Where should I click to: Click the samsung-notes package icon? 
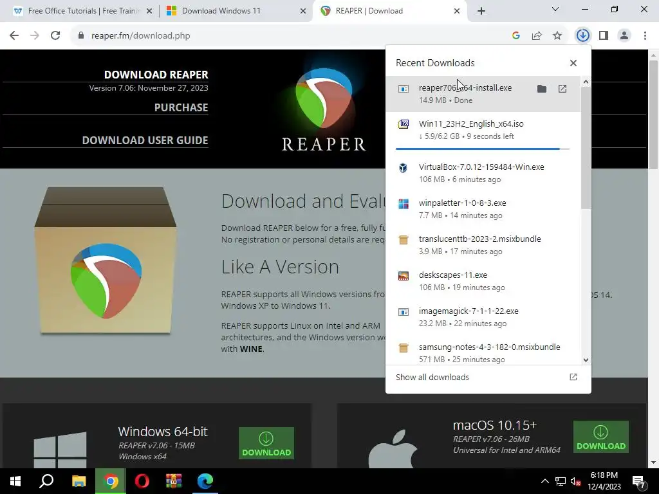[x=404, y=348]
